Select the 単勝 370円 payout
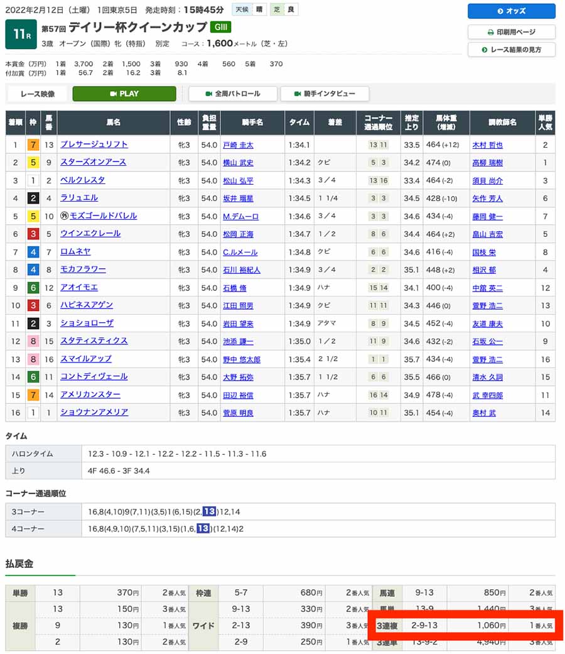The width and height of the screenshot is (565, 654). click(127, 592)
